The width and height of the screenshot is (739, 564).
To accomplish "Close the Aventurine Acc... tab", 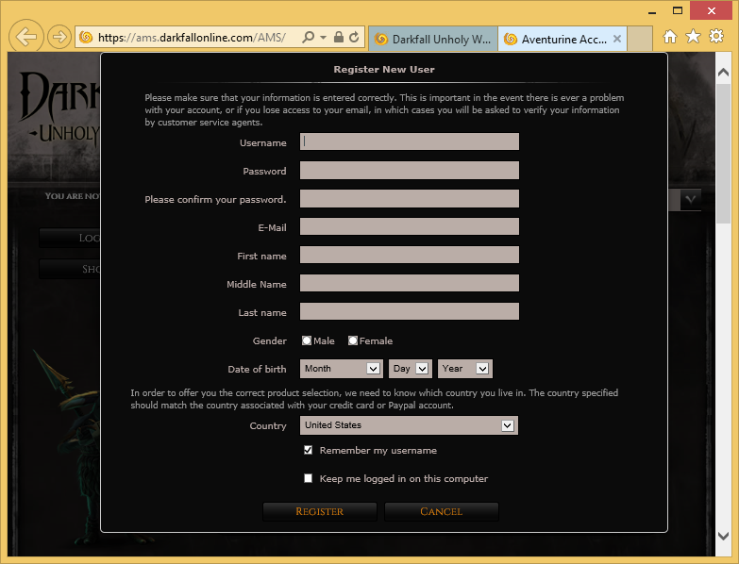I will click(x=617, y=39).
